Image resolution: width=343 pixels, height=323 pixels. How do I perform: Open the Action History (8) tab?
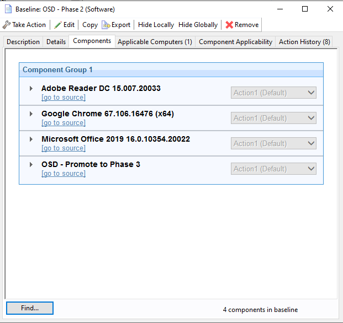pos(304,42)
